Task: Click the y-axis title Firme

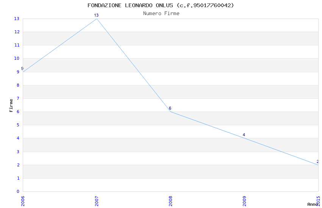Action: coord(11,106)
